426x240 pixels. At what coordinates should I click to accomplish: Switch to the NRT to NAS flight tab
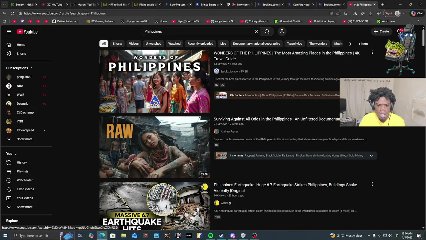(x=116, y=5)
